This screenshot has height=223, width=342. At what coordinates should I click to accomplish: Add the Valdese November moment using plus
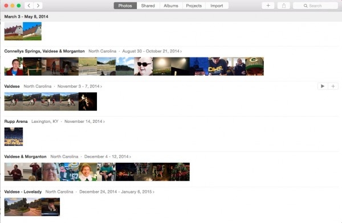(x=333, y=86)
